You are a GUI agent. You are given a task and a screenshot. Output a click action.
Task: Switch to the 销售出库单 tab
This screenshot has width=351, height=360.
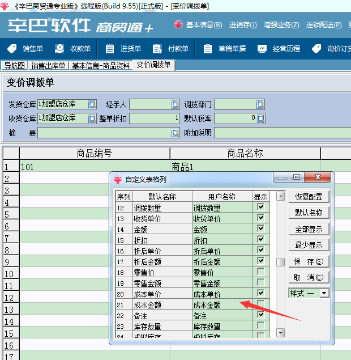tap(48, 66)
